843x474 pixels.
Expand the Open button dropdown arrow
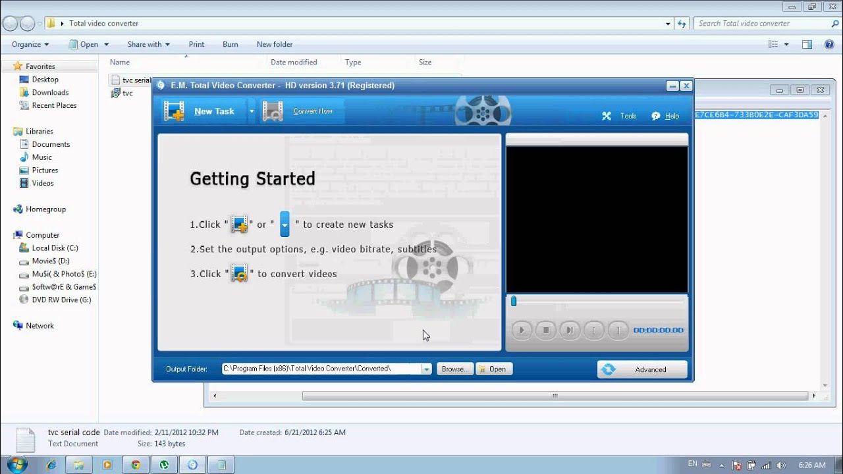(x=106, y=44)
